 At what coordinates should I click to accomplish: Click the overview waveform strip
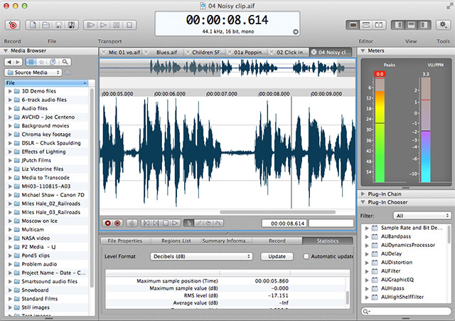227,68
